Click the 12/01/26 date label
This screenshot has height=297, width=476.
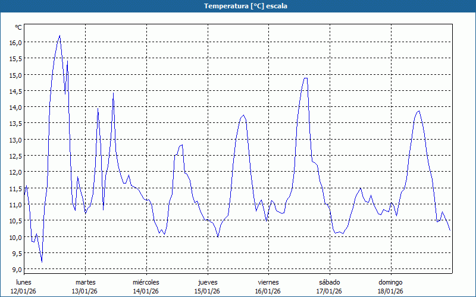24,291
